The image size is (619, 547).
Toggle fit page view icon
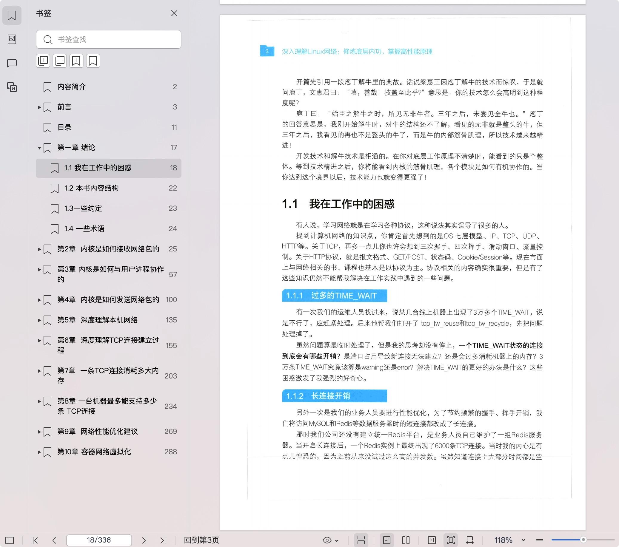pyautogui.click(x=451, y=540)
